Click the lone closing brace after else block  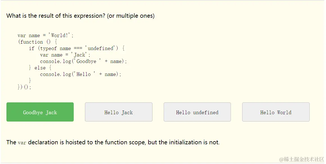pyautogui.click(x=30, y=81)
